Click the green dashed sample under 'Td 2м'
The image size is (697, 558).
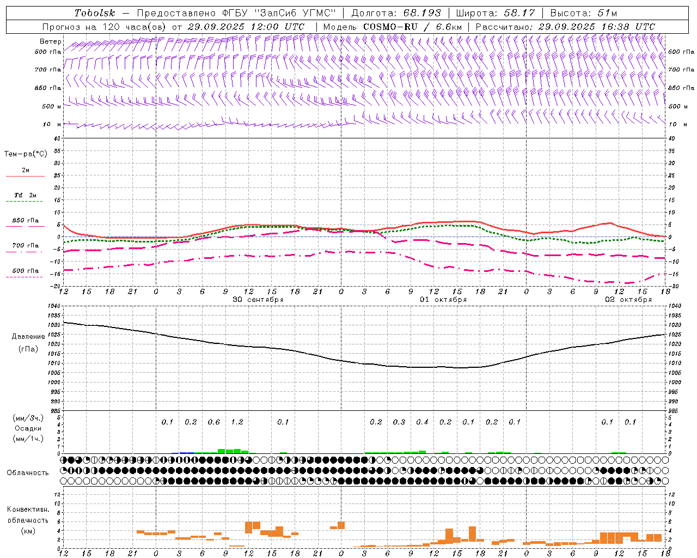(24, 201)
